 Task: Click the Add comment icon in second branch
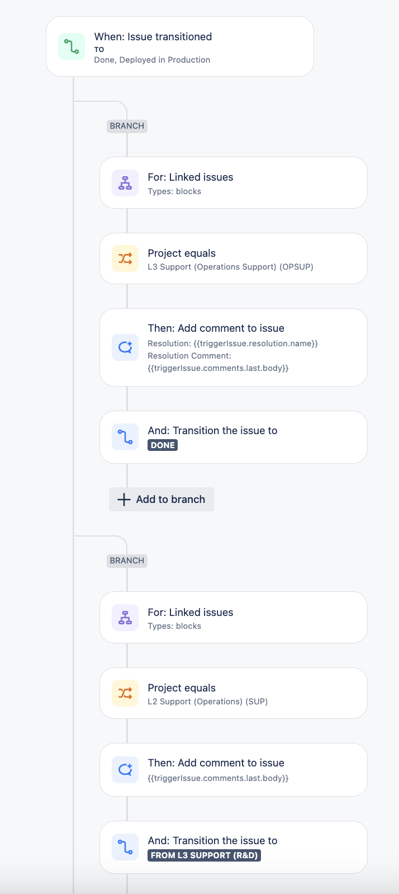click(125, 769)
